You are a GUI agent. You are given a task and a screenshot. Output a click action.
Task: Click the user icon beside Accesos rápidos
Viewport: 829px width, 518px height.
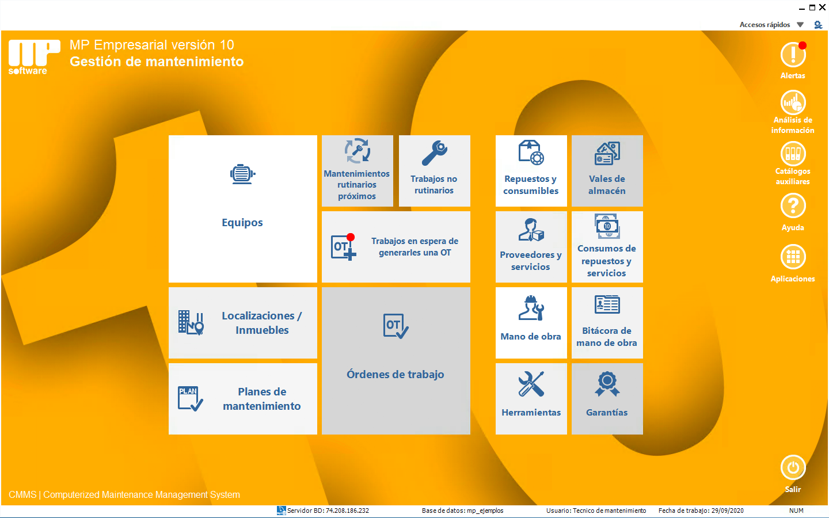[818, 25]
